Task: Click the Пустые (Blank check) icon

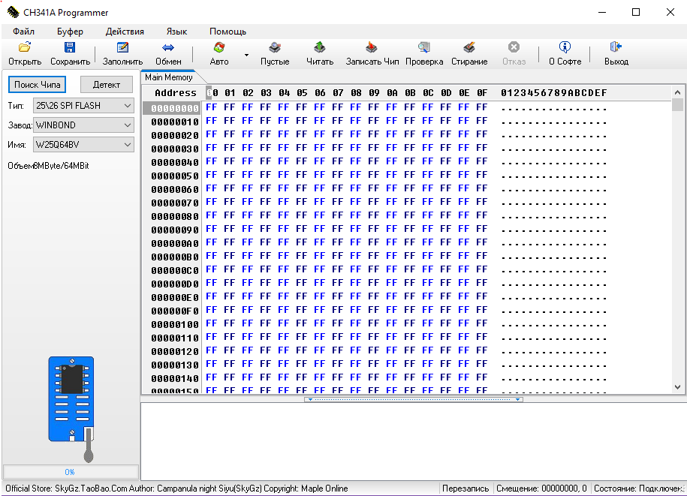Action: pyautogui.click(x=275, y=48)
